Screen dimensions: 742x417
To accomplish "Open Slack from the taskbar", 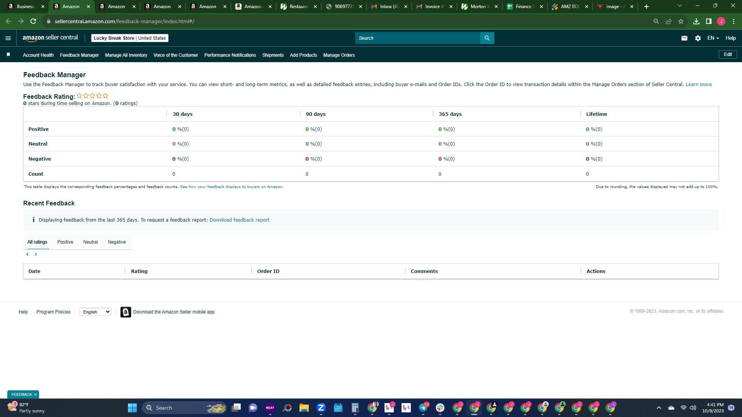I will tap(440, 408).
